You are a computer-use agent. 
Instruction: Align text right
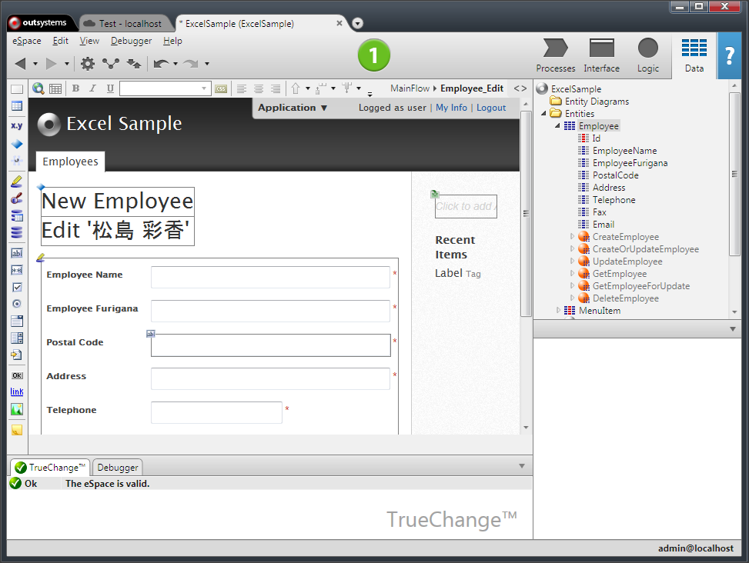(x=276, y=88)
